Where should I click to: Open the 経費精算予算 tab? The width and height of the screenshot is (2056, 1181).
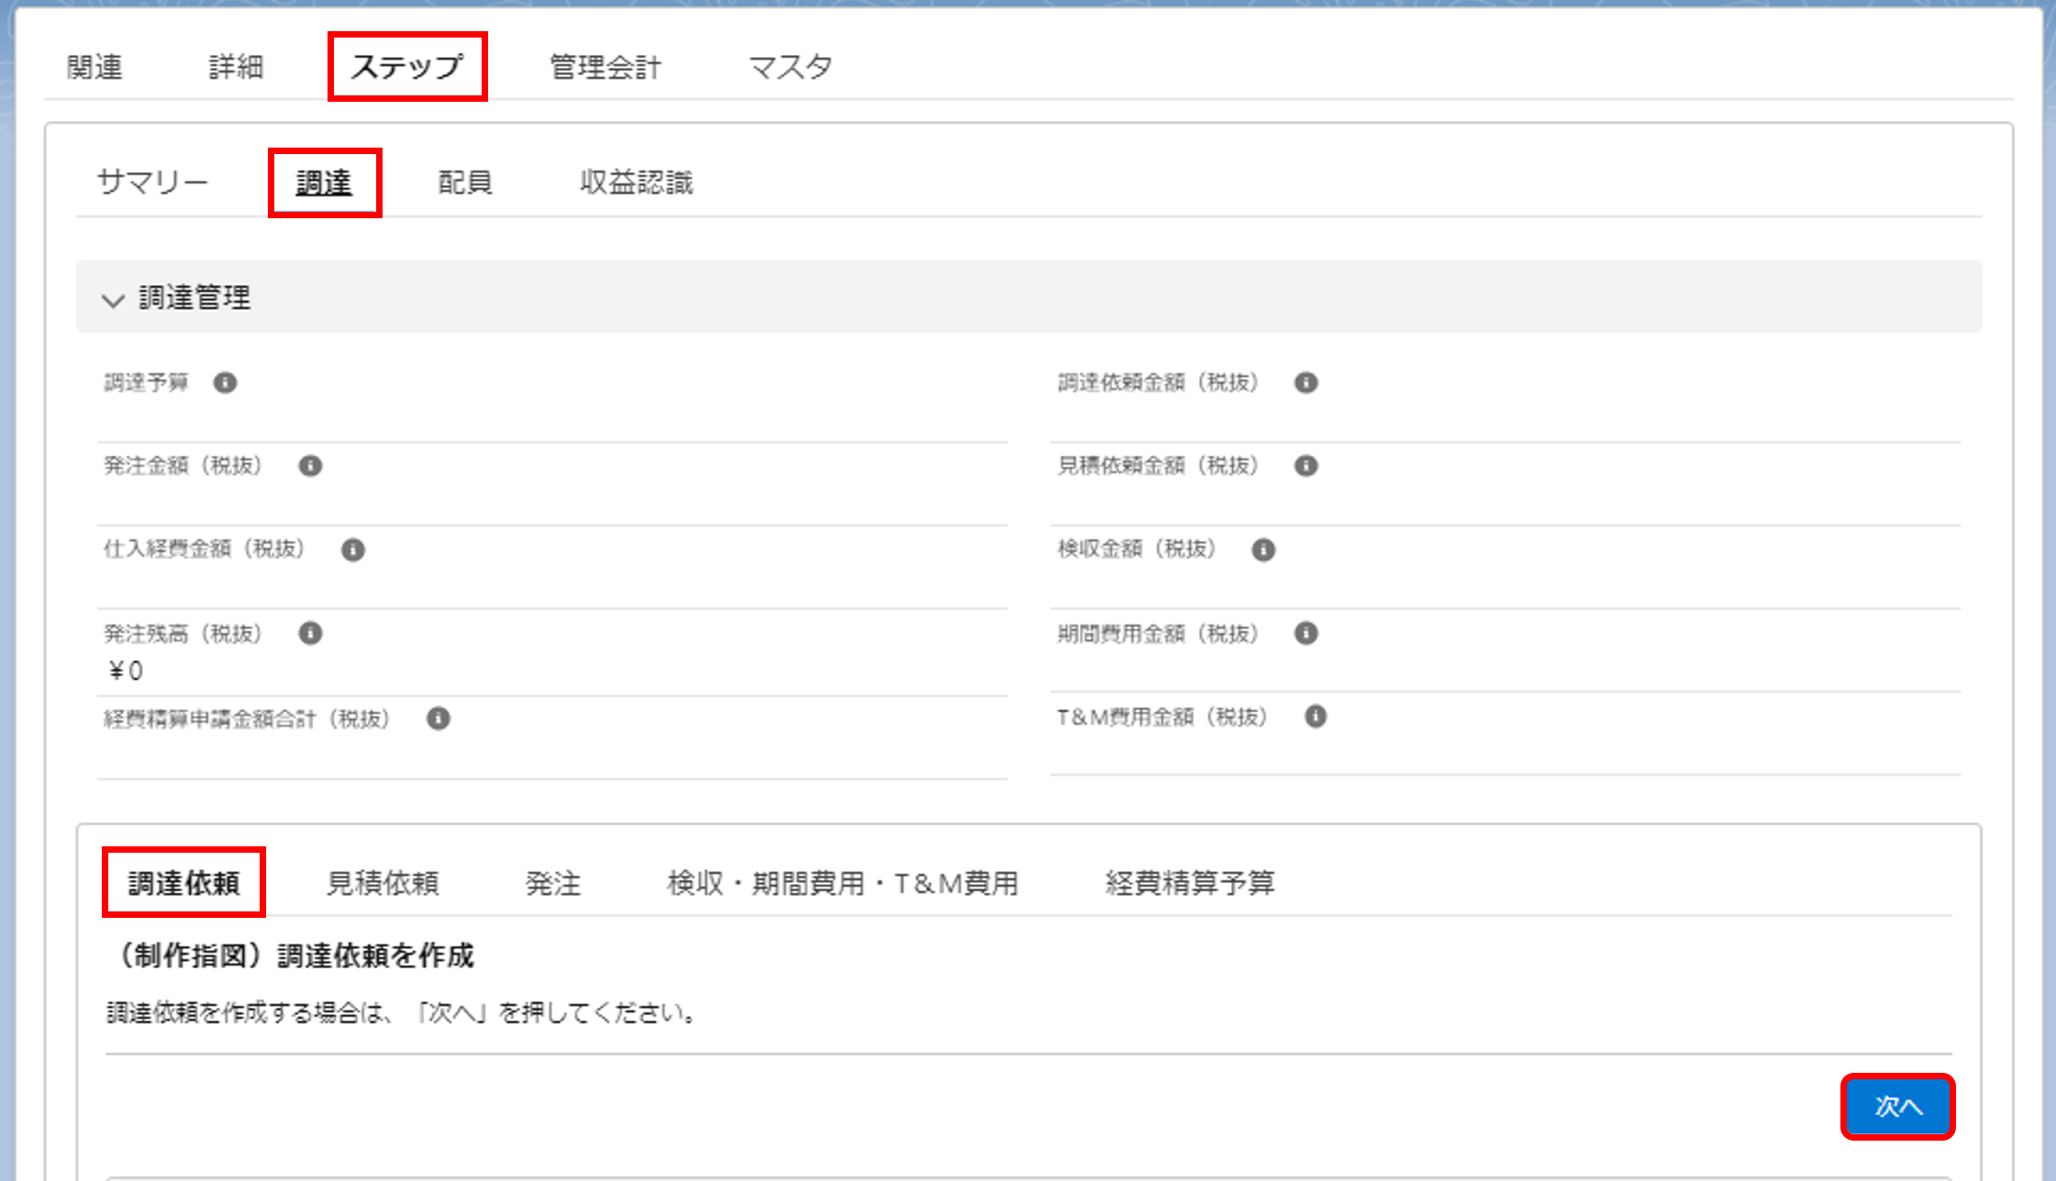pos(1190,883)
